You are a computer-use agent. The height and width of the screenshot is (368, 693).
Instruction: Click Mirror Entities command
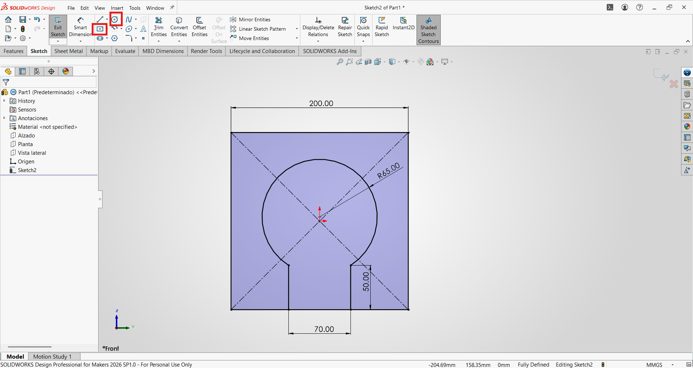250,19
